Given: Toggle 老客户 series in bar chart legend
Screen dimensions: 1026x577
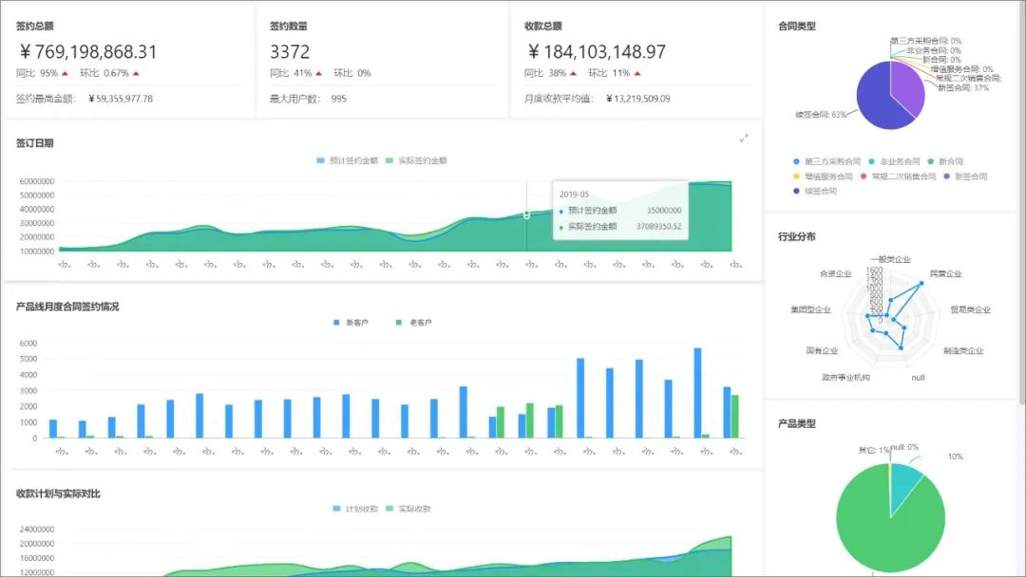Looking at the screenshot, I should click(413, 323).
